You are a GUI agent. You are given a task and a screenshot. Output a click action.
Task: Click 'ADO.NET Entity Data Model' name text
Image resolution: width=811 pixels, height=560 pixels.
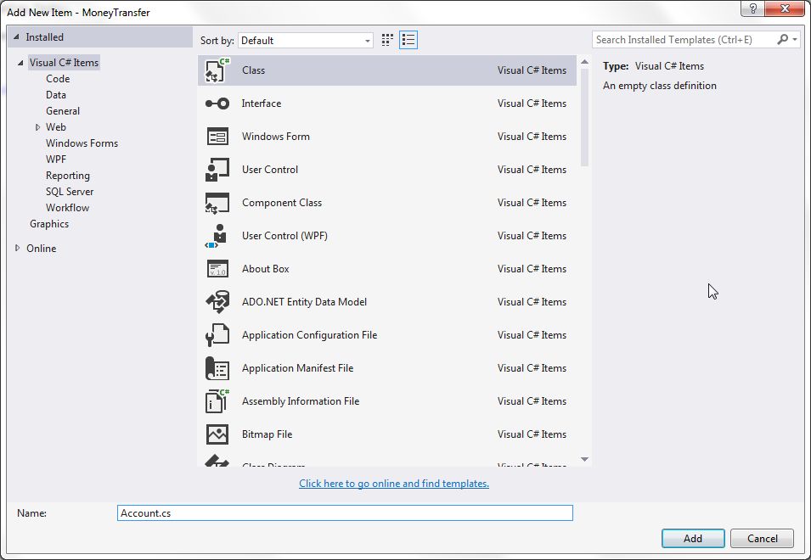(304, 302)
